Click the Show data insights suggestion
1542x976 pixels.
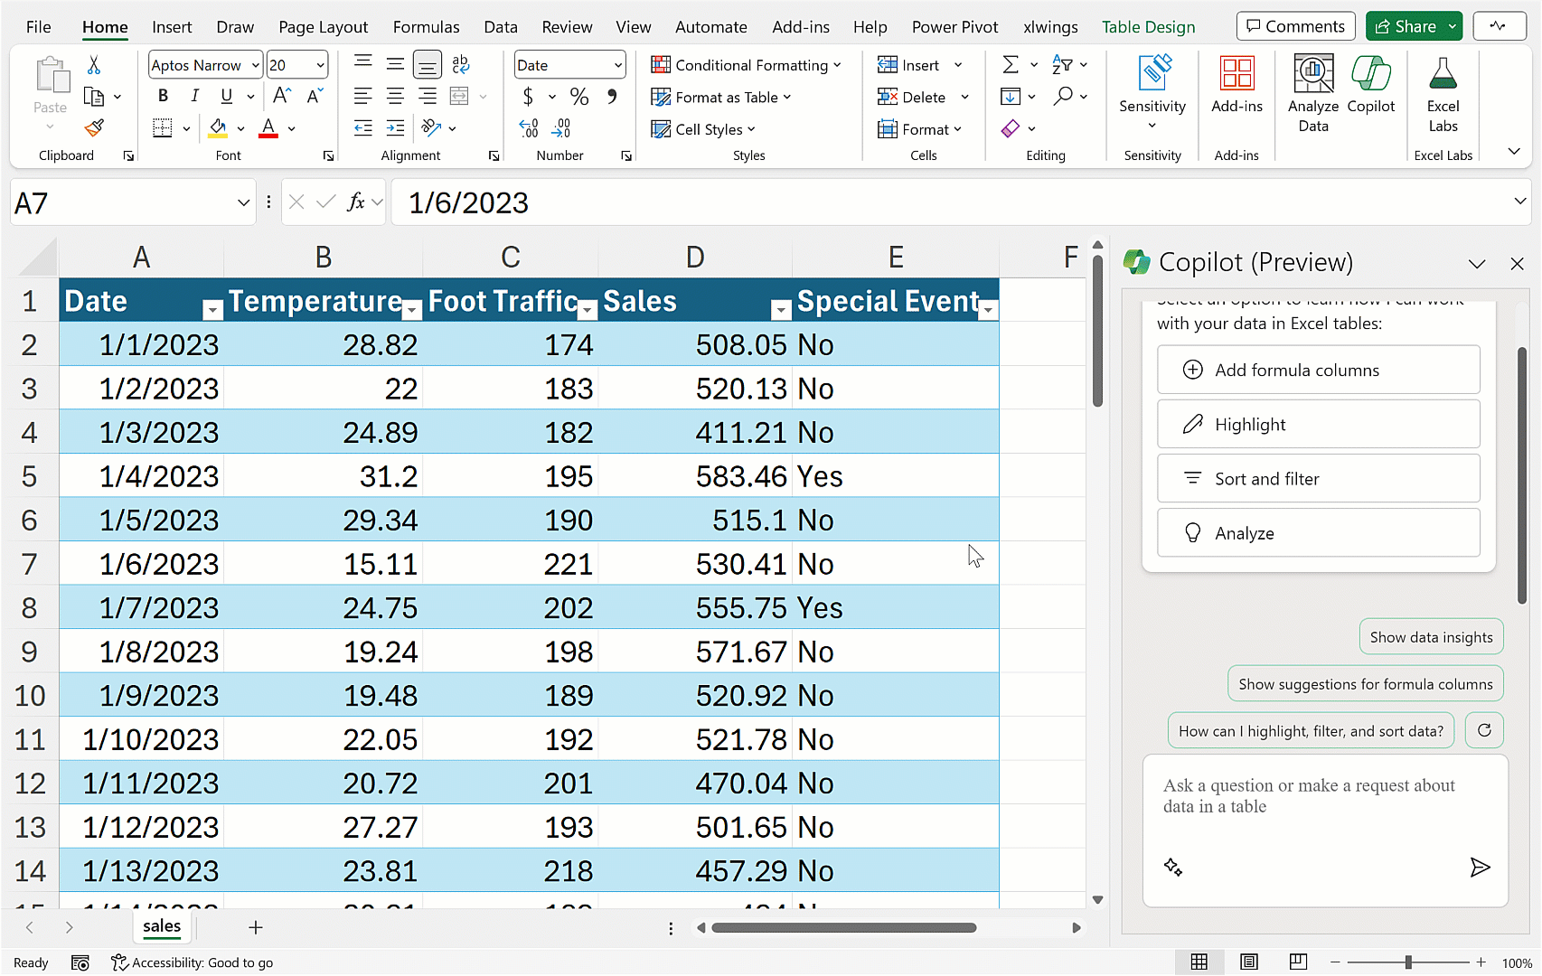tap(1431, 637)
